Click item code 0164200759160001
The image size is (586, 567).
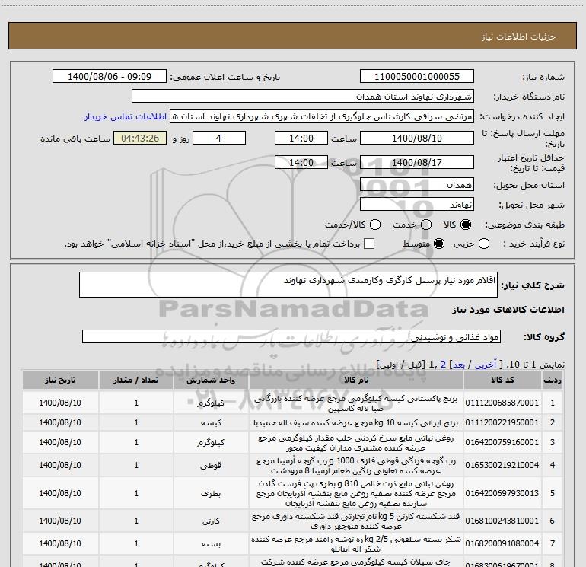click(502, 442)
